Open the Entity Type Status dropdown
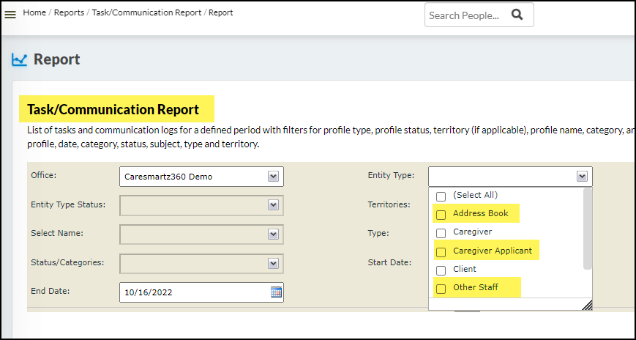The height and width of the screenshot is (340, 636). tap(273, 205)
